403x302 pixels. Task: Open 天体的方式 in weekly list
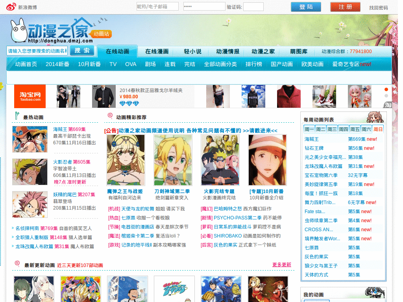[316, 275]
